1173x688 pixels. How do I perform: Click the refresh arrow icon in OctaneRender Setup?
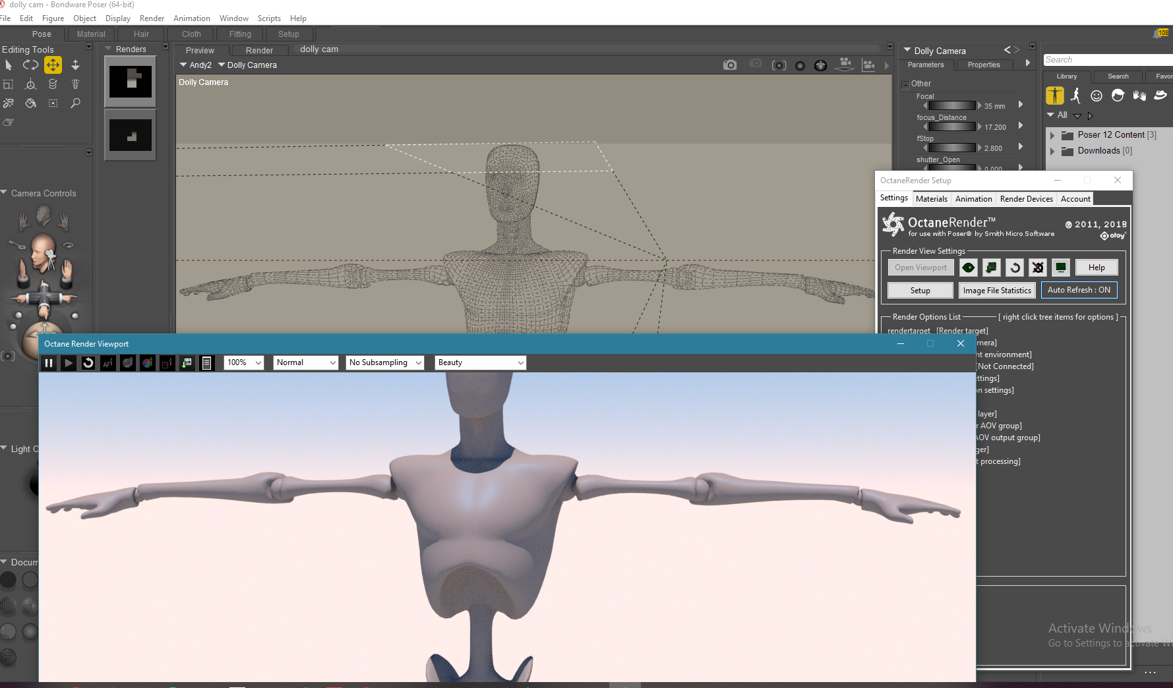[1015, 268]
